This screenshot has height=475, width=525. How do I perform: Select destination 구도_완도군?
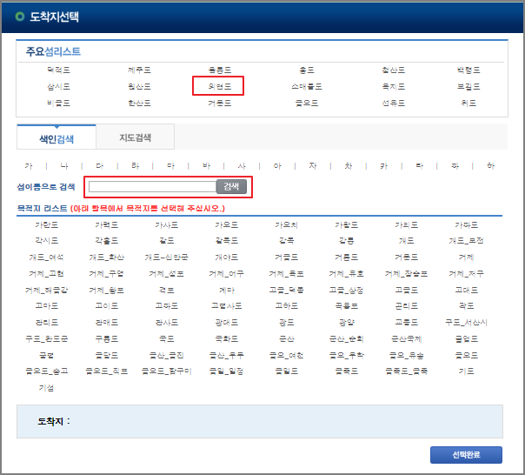tap(47, 338)
